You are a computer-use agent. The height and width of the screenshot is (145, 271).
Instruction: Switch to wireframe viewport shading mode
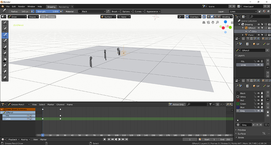[209, 17]
